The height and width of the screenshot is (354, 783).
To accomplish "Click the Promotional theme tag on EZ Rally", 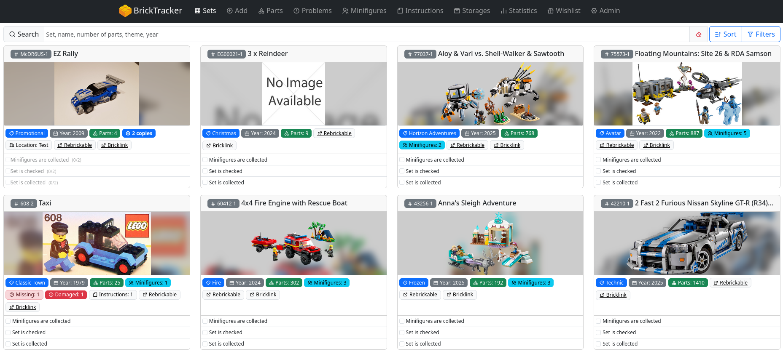I will coord(27,133).
